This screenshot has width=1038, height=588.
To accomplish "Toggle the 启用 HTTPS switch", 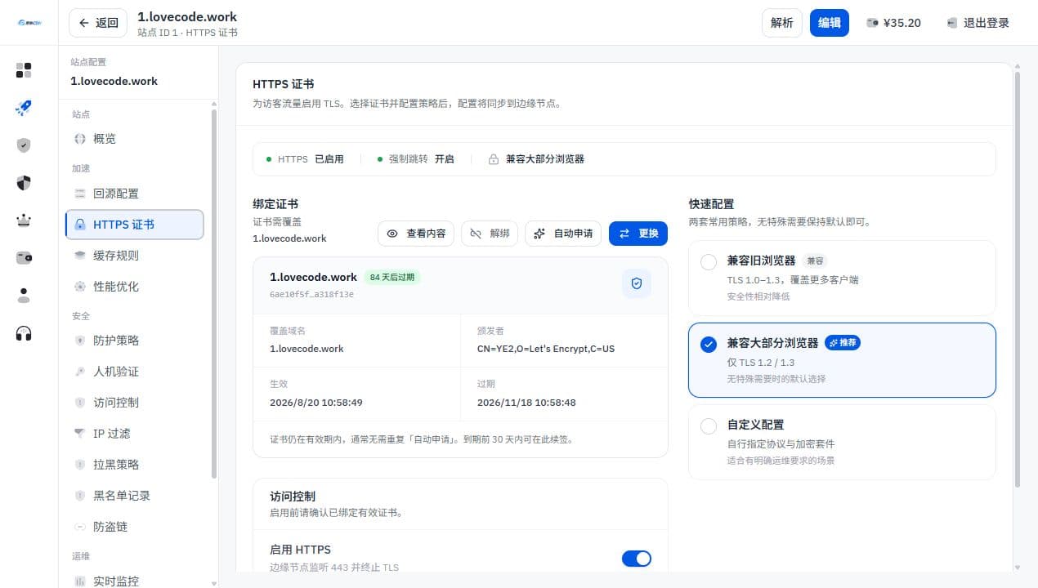I will [x=637, y=559].
